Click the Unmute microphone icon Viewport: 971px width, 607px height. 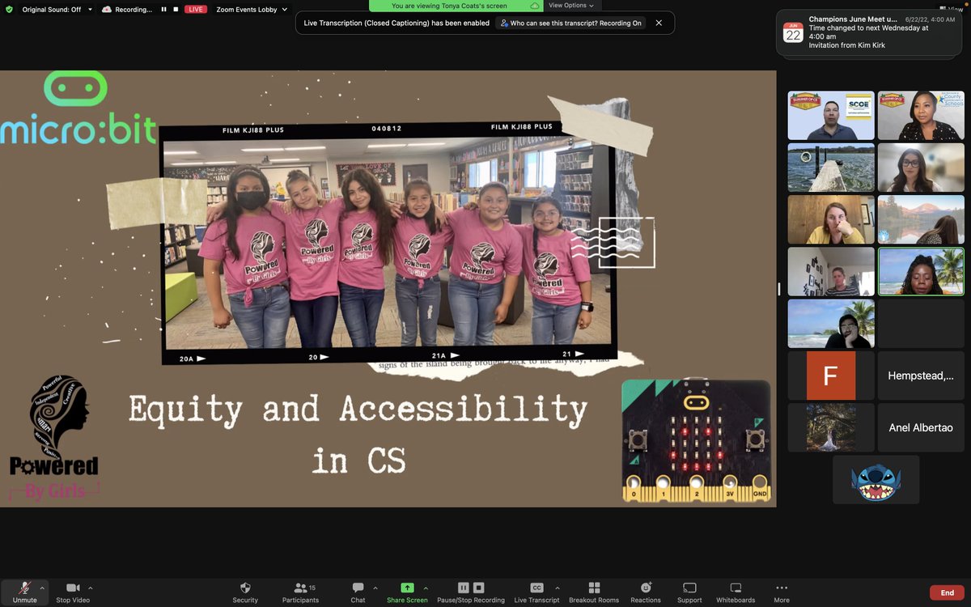24,588
